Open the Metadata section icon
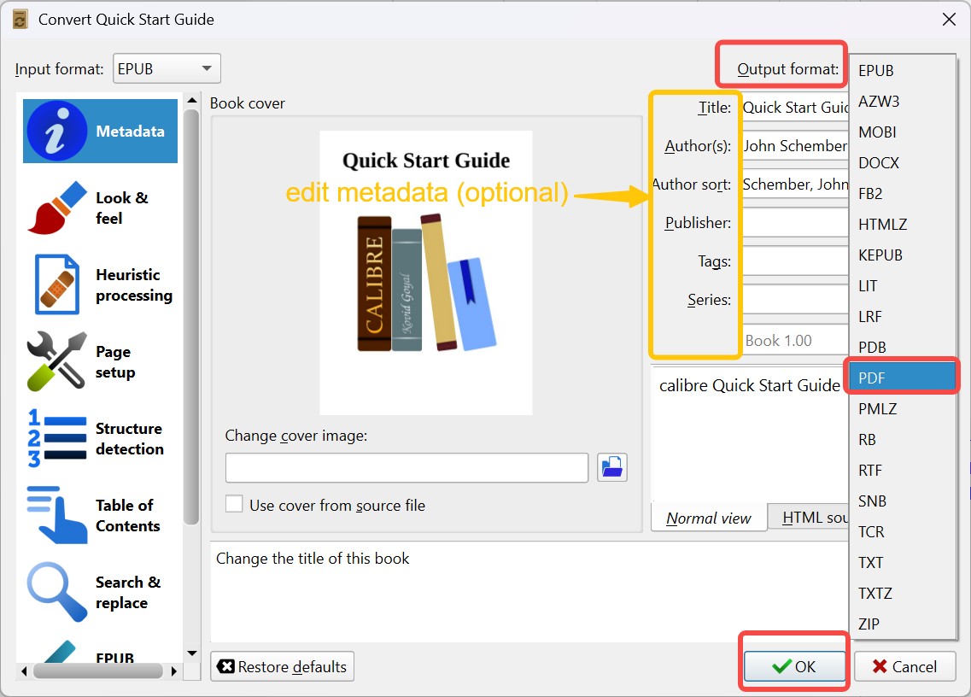Image resolution: width=971 pixels, height=697 pixels. pyautogui.click(x=99, y=130)
